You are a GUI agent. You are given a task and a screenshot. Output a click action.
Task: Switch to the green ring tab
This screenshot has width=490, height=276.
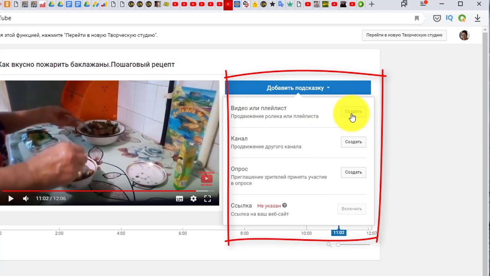click(361, 4)
